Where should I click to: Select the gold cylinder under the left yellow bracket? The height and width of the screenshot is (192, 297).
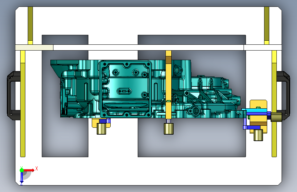point(101,129)
